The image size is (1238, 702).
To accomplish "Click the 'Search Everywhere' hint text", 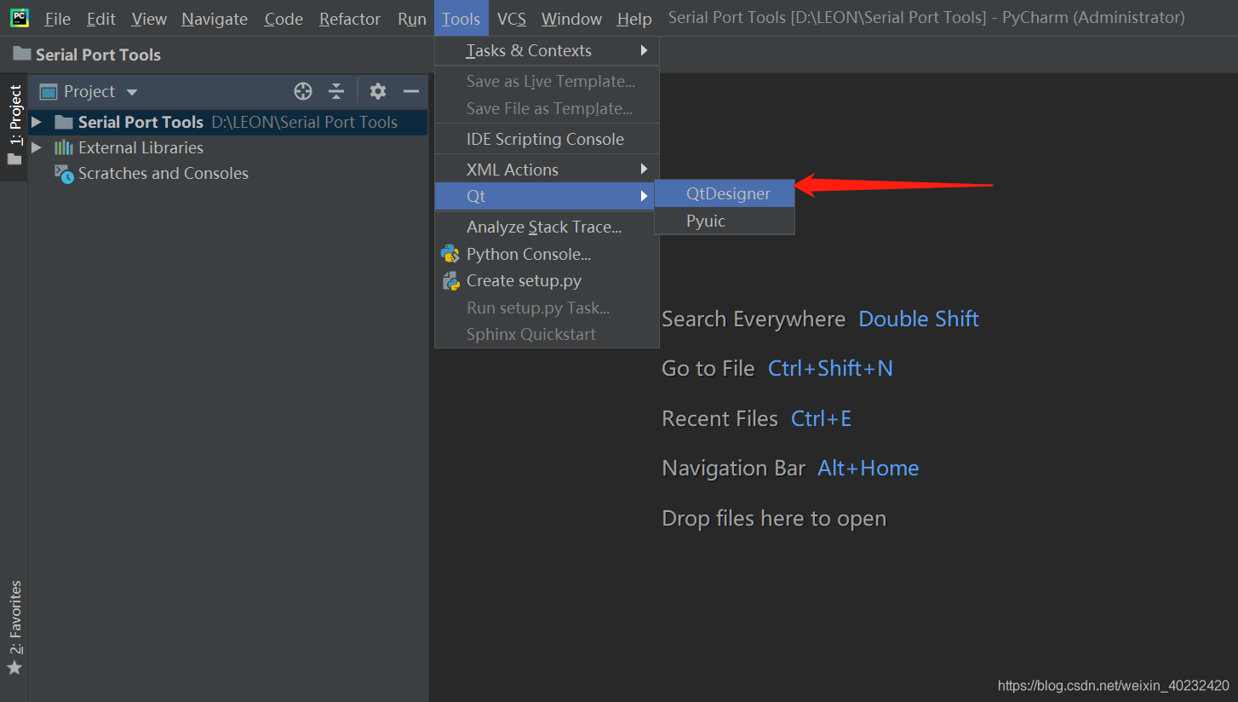I will click(x=754, y=319).
